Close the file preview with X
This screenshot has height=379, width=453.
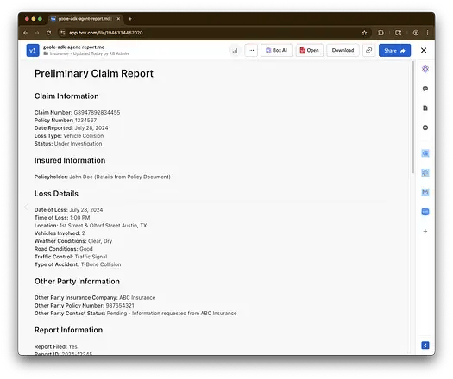pyautogui.click(x=424, y=50)
